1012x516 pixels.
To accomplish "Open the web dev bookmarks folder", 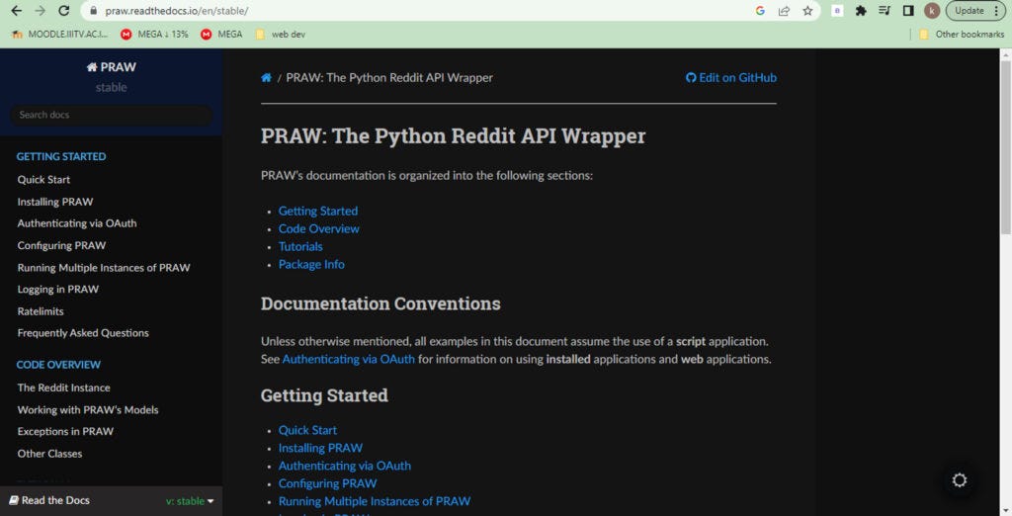I will pos(280,35).
